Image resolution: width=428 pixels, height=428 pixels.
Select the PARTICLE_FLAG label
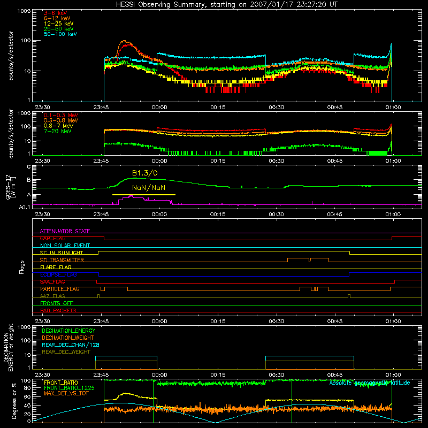(60, 289)
